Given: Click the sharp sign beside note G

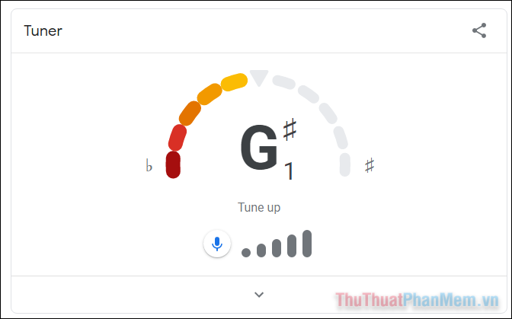Looking at the screenshot, I should (x=290, y=130).
